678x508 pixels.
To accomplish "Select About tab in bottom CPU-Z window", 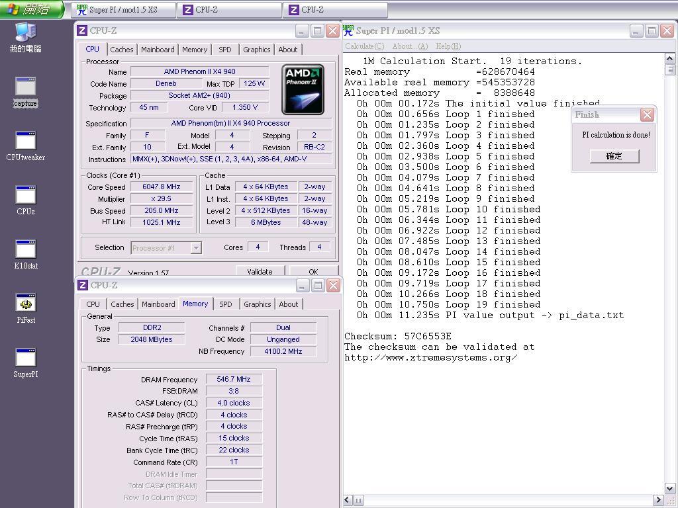I will [x=289, y=304].
